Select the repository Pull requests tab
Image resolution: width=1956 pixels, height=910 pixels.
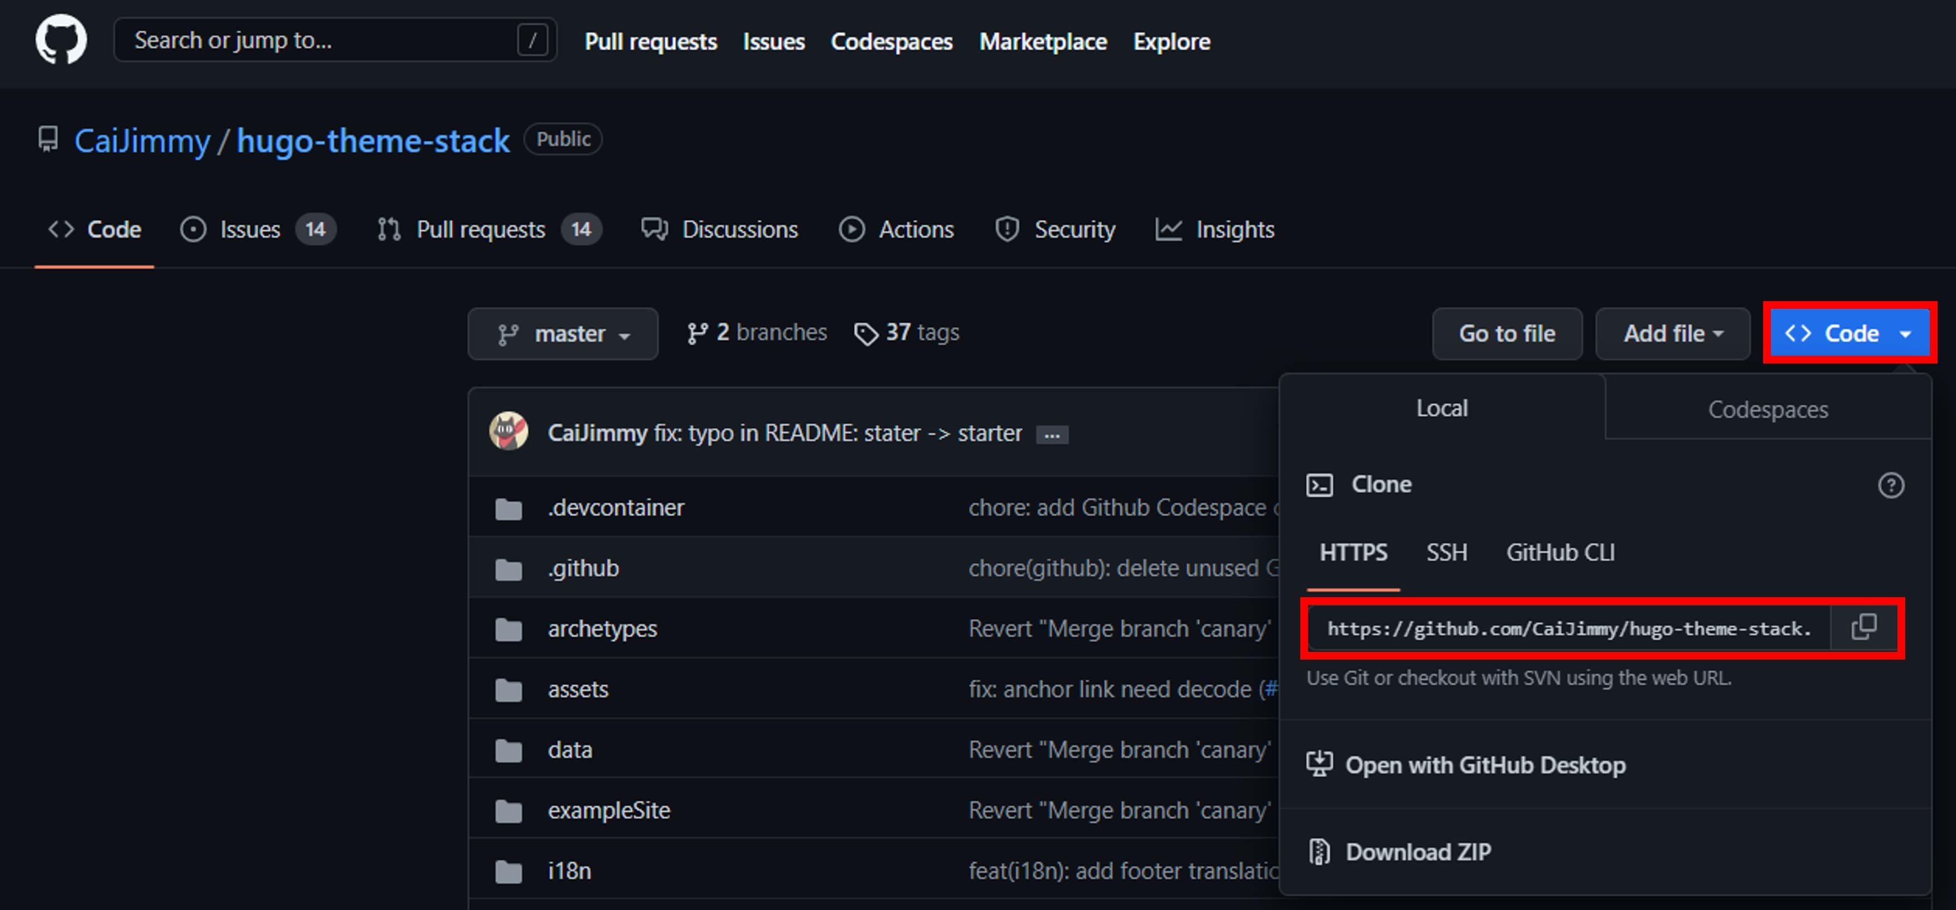click(489, 229)
